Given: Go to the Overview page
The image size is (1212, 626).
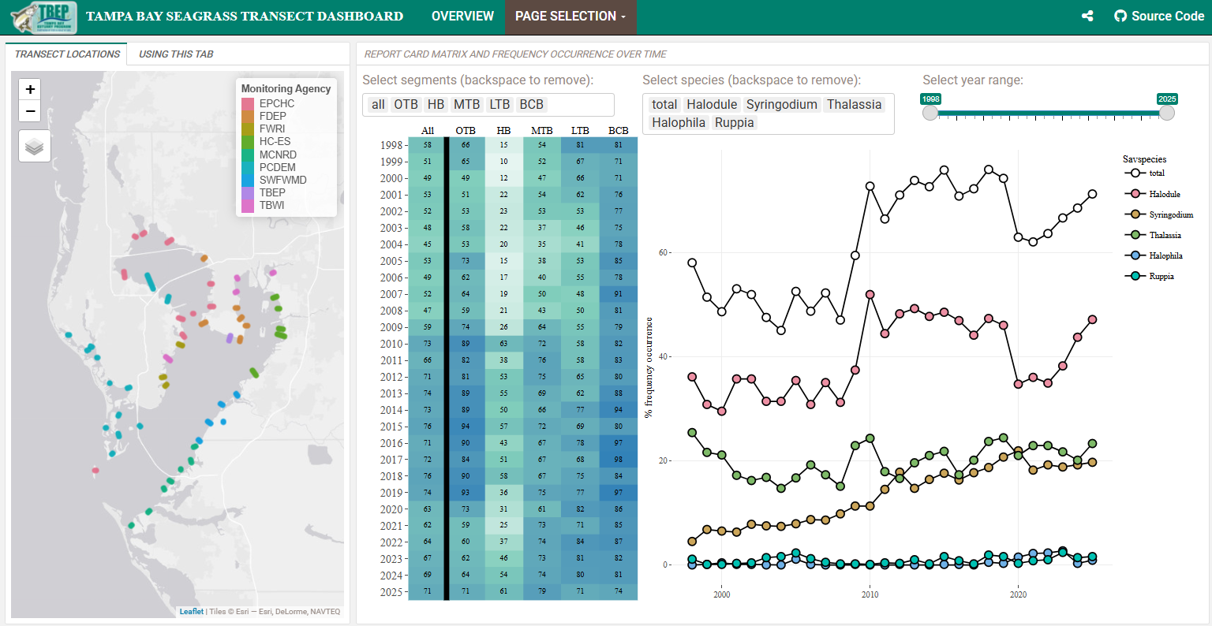Looking at the screenshot, I should pyautogui.click(x=462, y=17).
